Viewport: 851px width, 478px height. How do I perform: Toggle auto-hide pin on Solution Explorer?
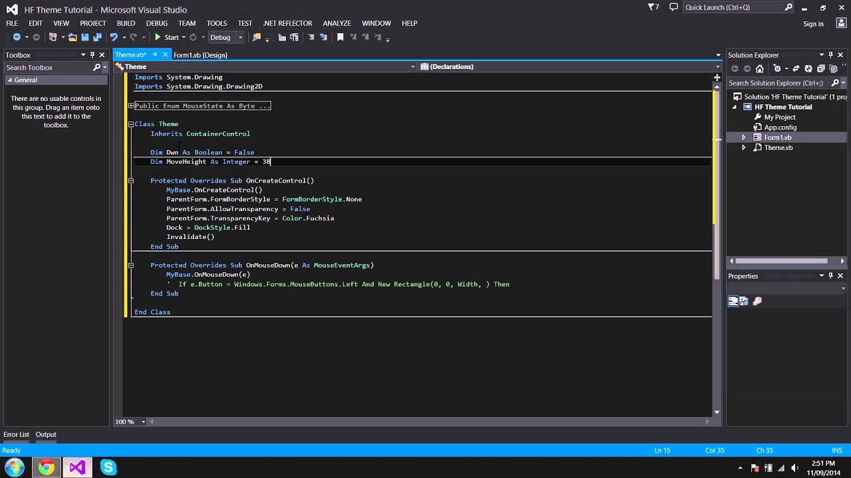click(x=830, y=55)
